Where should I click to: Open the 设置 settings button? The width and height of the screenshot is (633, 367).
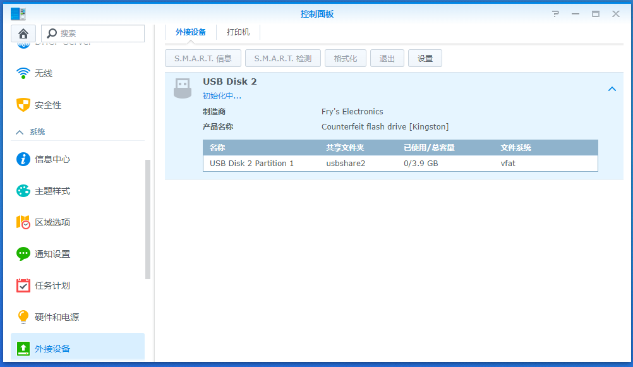[425, 59]
